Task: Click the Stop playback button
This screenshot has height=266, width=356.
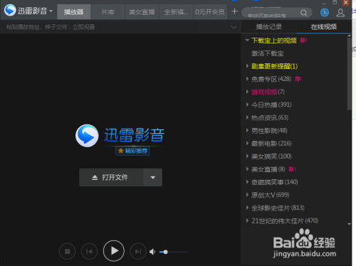Action: click(x=68, y=251)
